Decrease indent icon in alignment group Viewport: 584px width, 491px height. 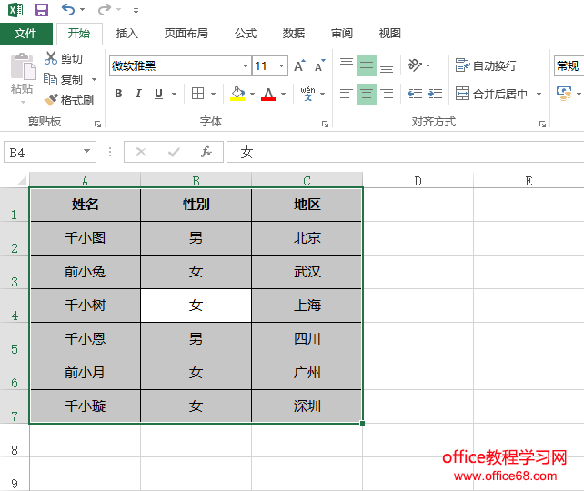point(415,94)
